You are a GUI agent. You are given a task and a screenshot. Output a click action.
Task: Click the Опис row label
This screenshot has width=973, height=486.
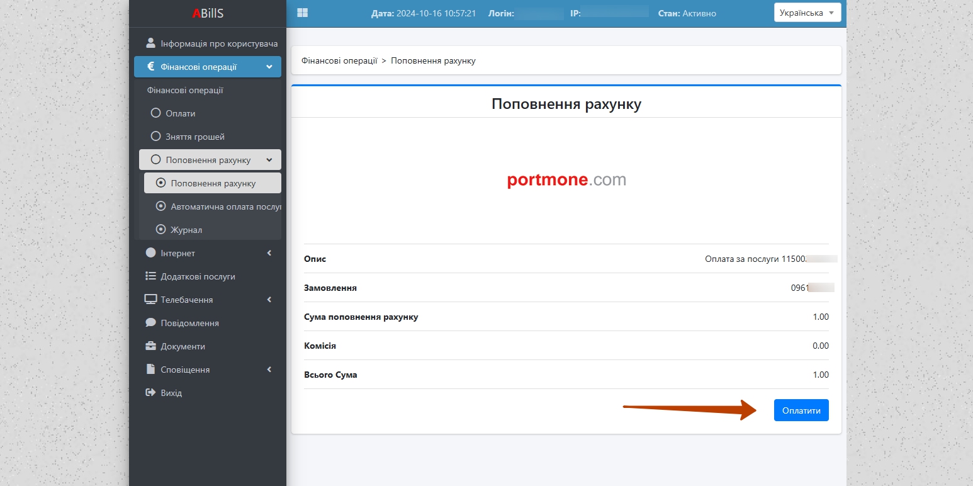(x=315, y=259)
